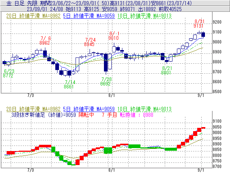Image resolution: width=230 pixels, height=175 pixels.
Task: Click the last dark candlestick at 9/1
Action: tap(203, 35)
